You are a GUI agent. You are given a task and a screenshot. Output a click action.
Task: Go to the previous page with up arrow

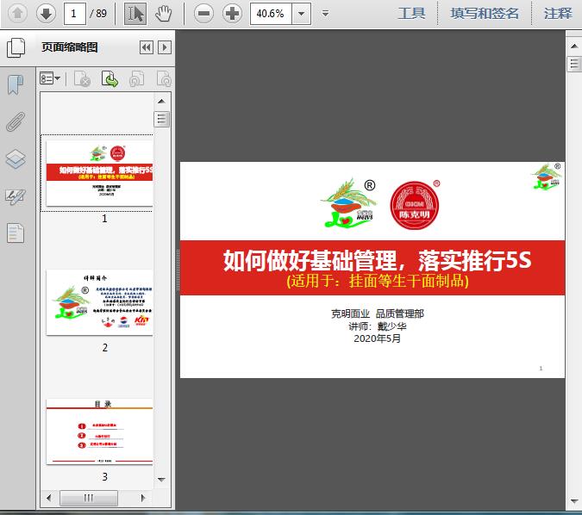coord(17,14)
